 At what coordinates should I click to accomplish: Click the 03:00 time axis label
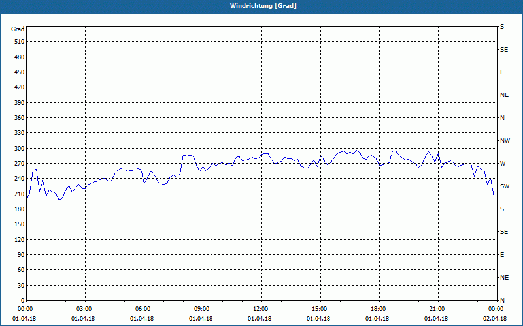tap(84, 309)
